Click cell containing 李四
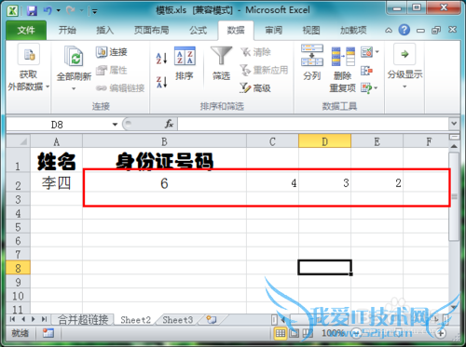The image size is (466, 347). 56,183
